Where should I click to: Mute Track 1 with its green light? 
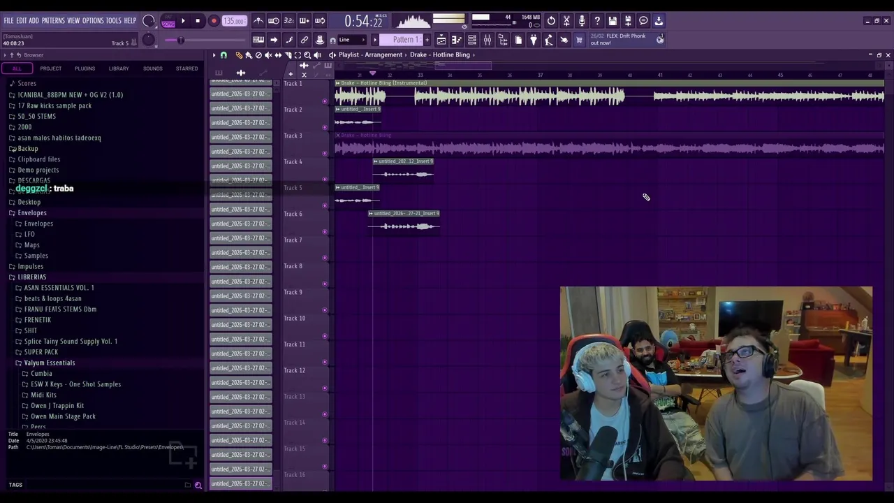click(x=325, y=101)
